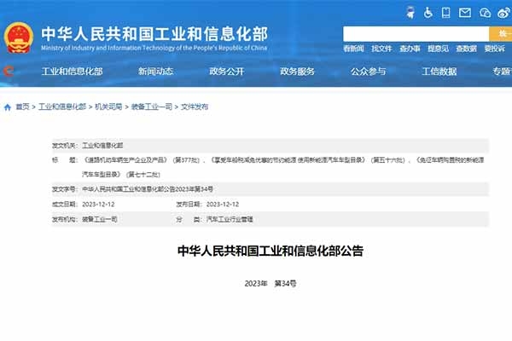The image size is (512, 341).
Task: Click 发文字号 value 2023年第34号
Action: pyautogui.click(x=148, y=189)
